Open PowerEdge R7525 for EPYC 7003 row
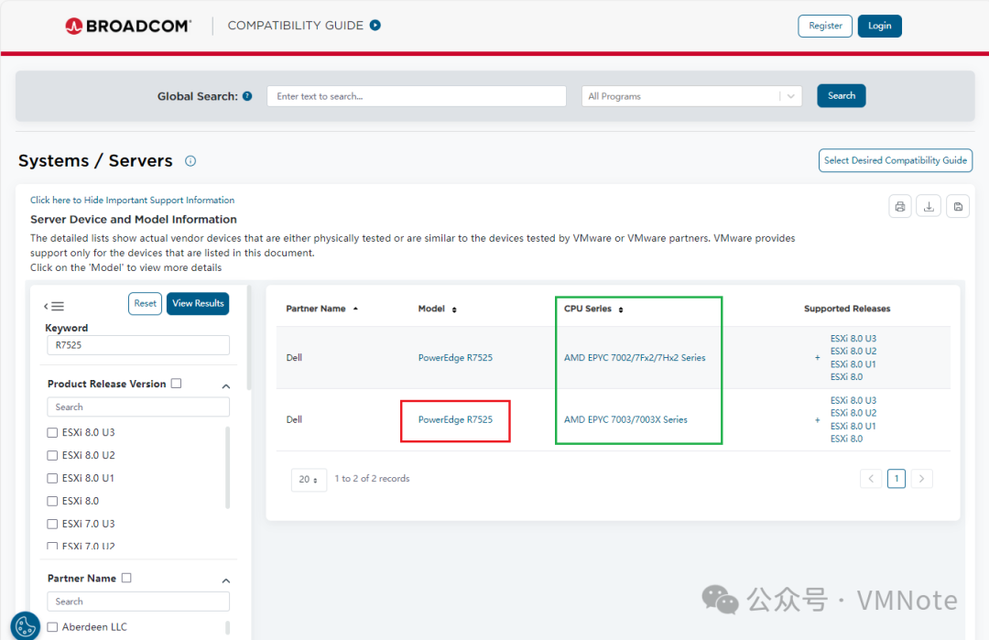This screenshot has height=640, width=989. pos(455,420)
